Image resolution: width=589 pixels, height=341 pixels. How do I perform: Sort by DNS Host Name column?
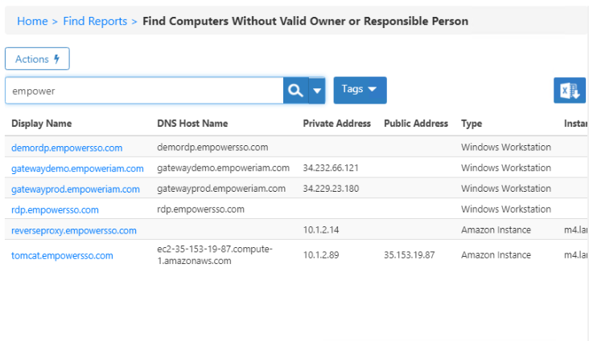tap(192, 124)
